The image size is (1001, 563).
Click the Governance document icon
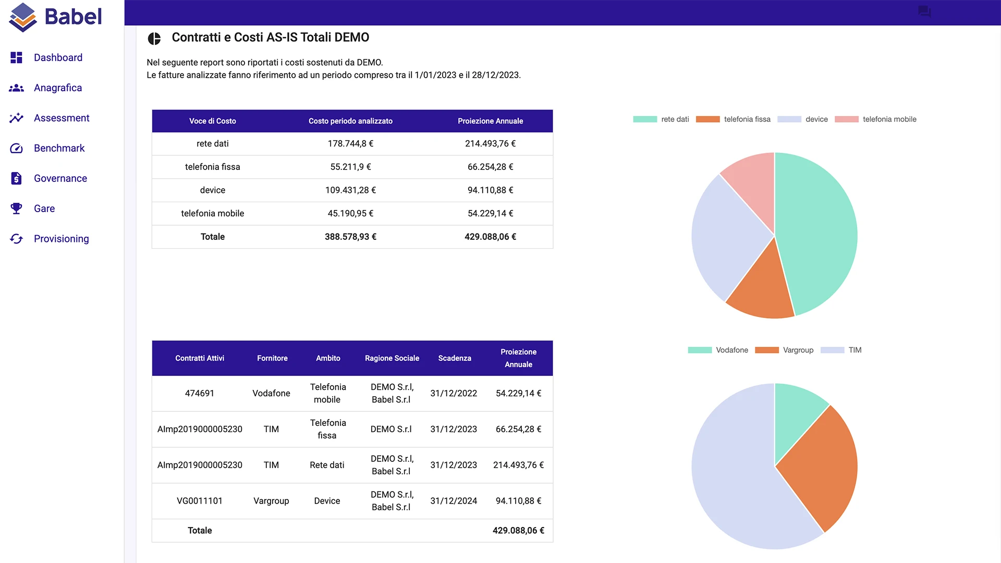16,178
